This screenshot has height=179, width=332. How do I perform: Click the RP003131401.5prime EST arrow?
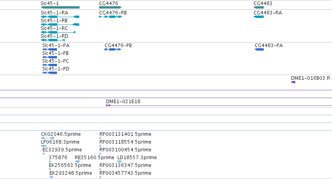tap(101, 138)
